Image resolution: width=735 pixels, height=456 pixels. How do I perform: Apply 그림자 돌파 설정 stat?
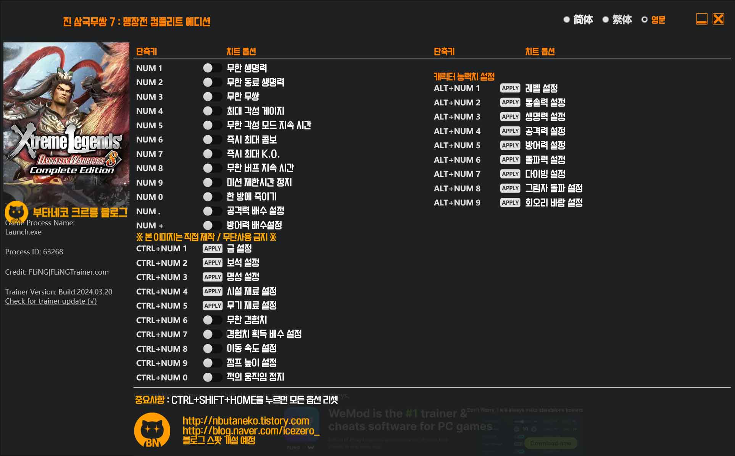(x=510, y=188)
